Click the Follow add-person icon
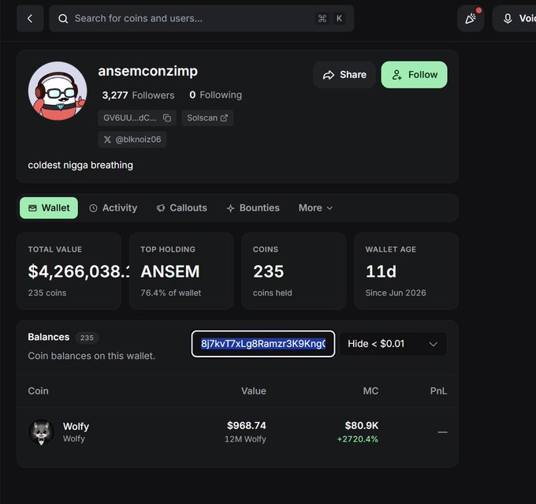 click(x=396, y=75)
